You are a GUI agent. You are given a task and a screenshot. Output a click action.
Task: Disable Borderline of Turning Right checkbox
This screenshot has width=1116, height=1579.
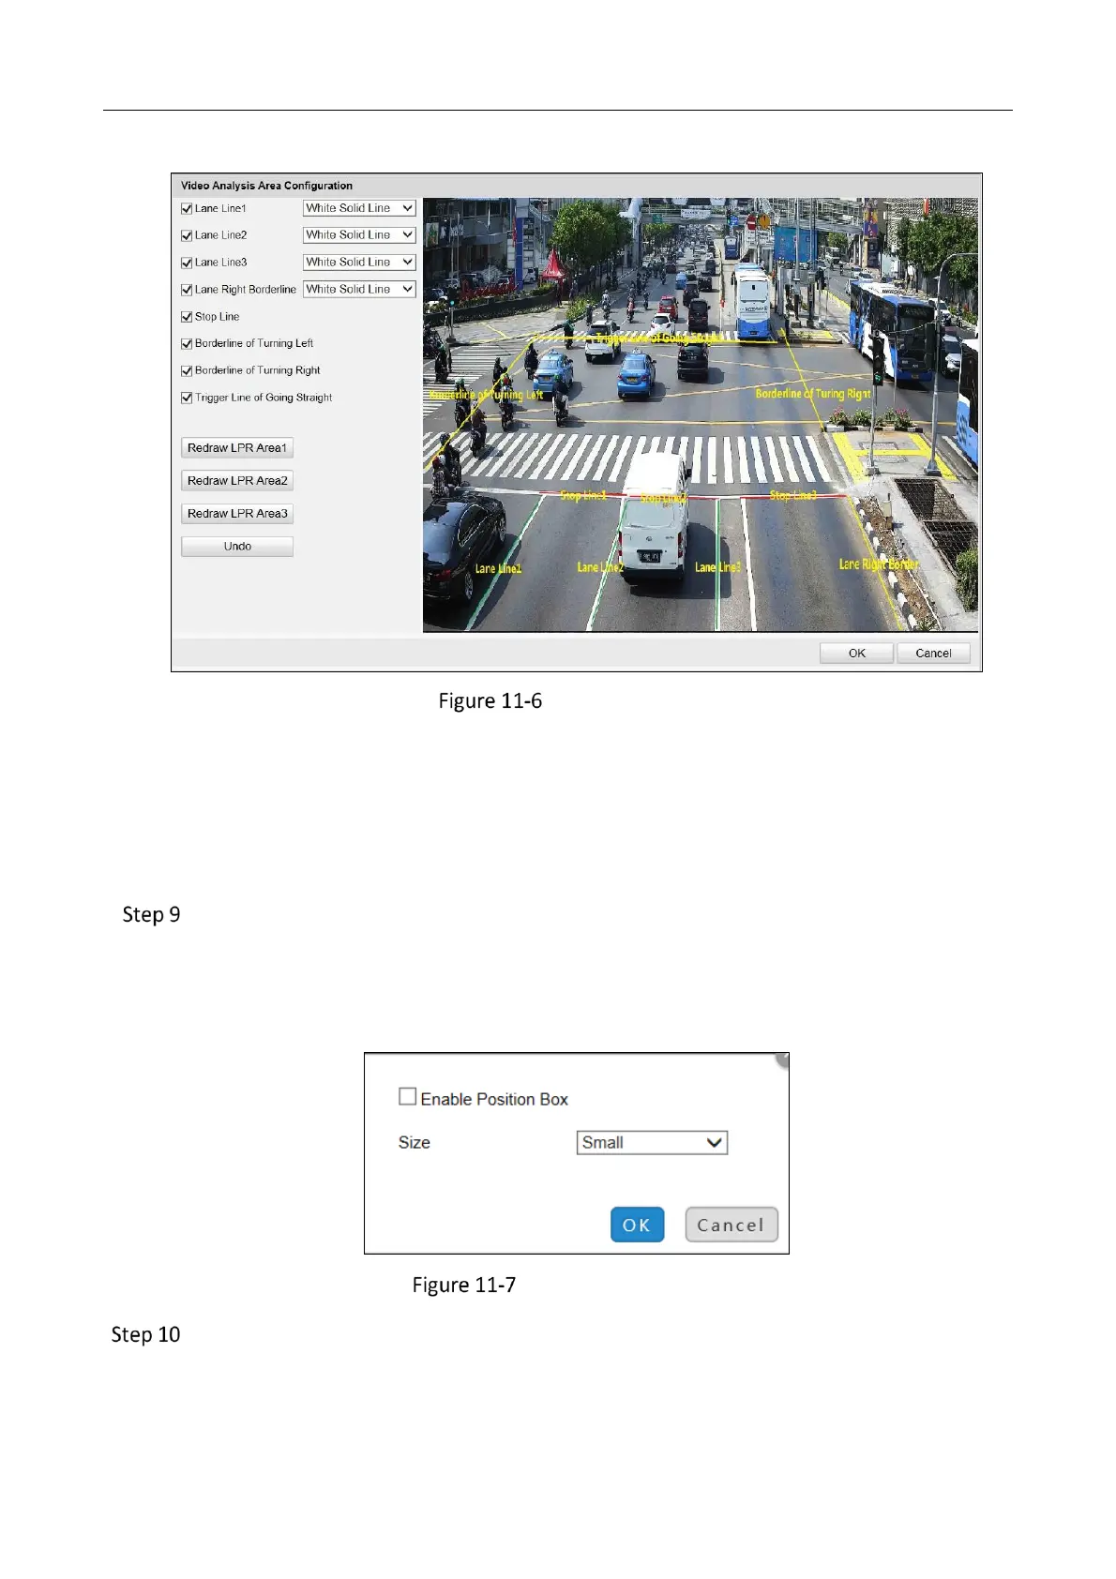(x=187, y=370)
